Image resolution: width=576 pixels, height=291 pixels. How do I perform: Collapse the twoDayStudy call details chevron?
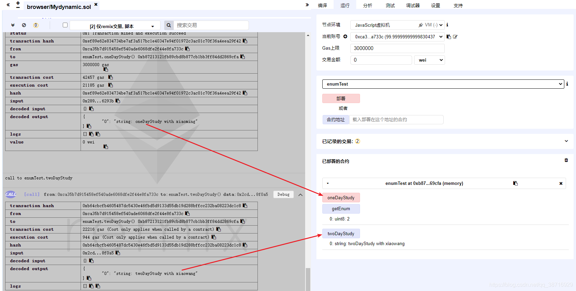click(300, 195)
